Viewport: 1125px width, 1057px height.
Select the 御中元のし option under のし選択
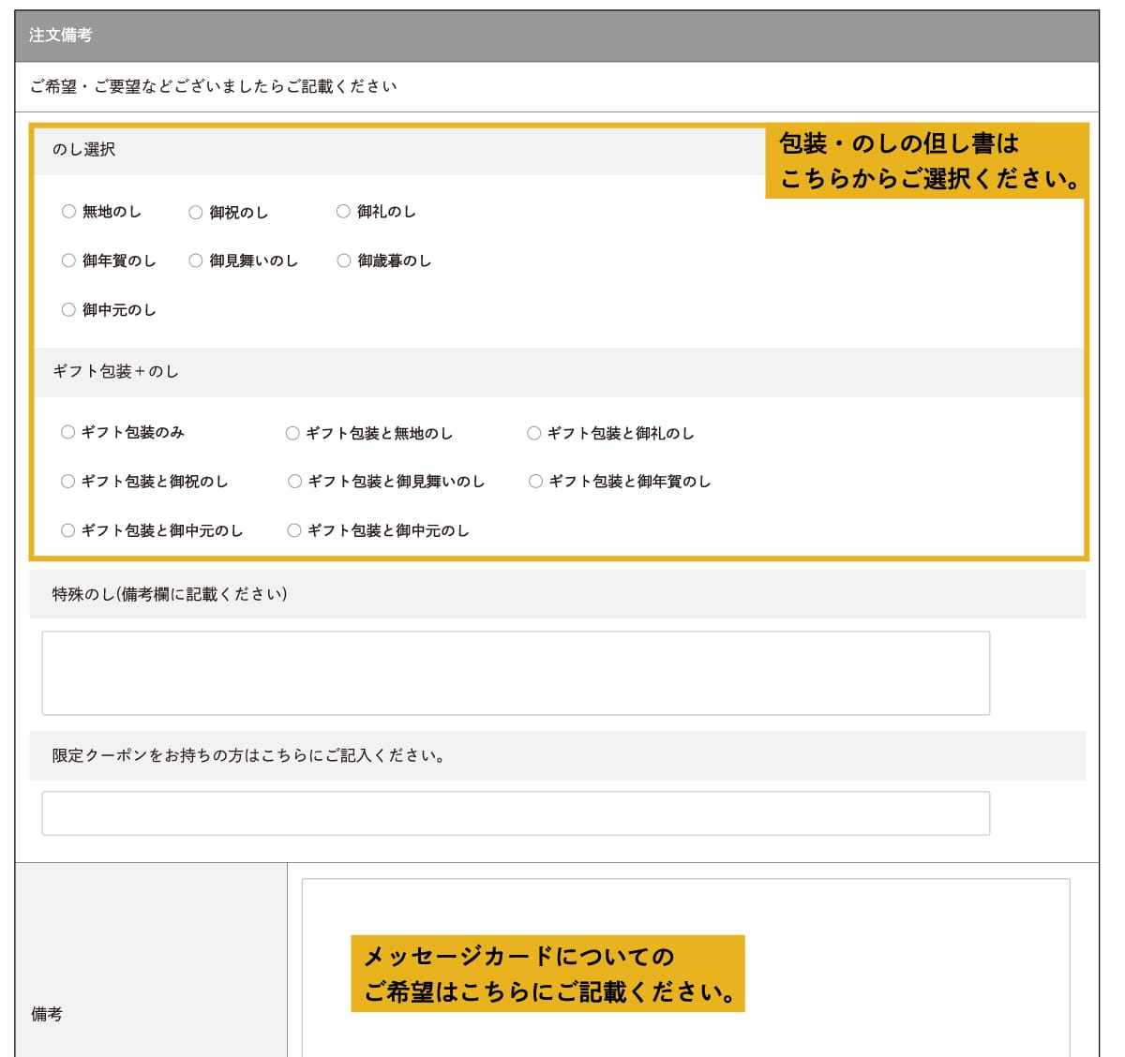(68, 310)
